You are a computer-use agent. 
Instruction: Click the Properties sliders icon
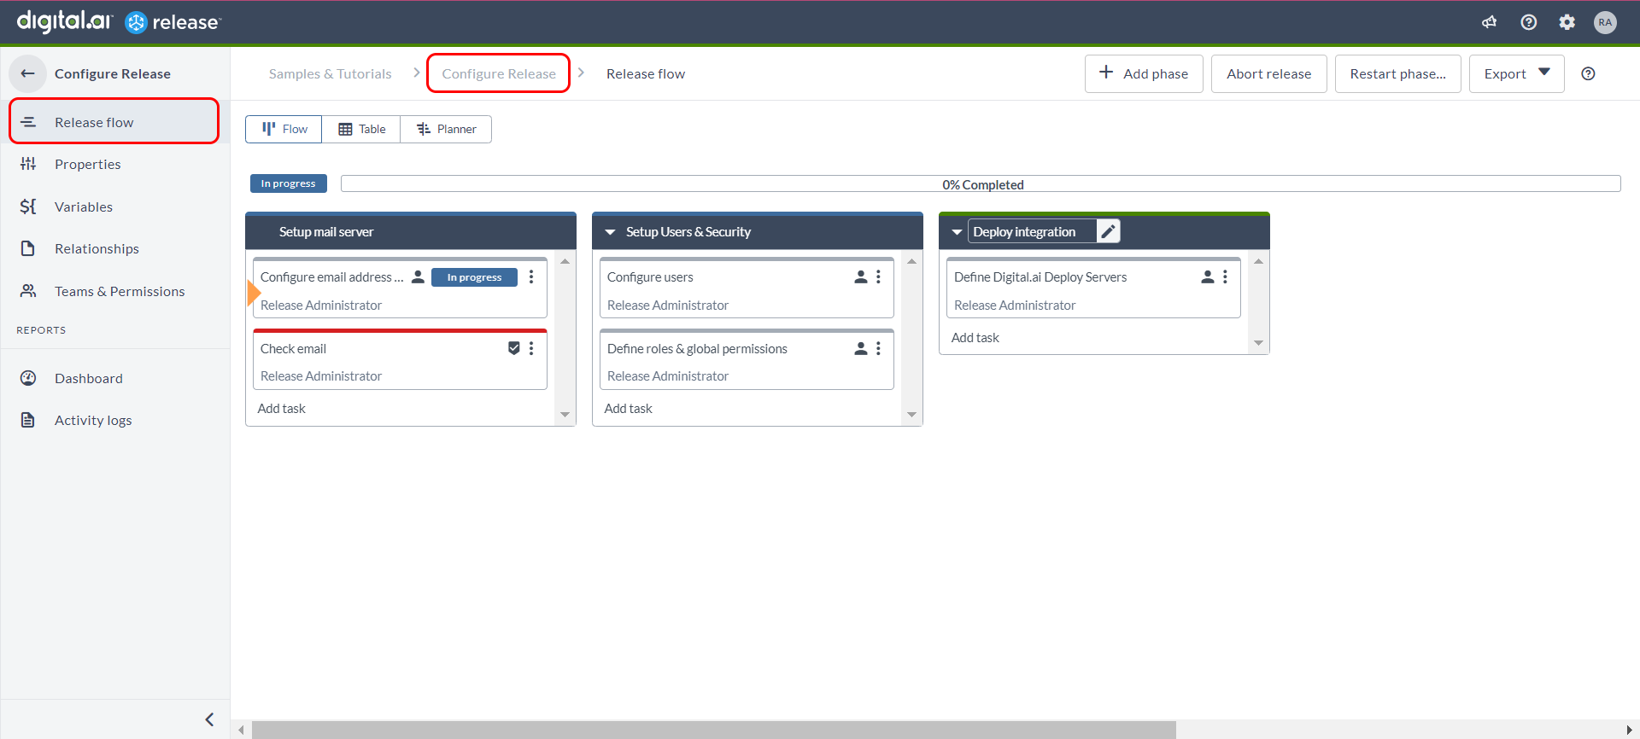28,164
